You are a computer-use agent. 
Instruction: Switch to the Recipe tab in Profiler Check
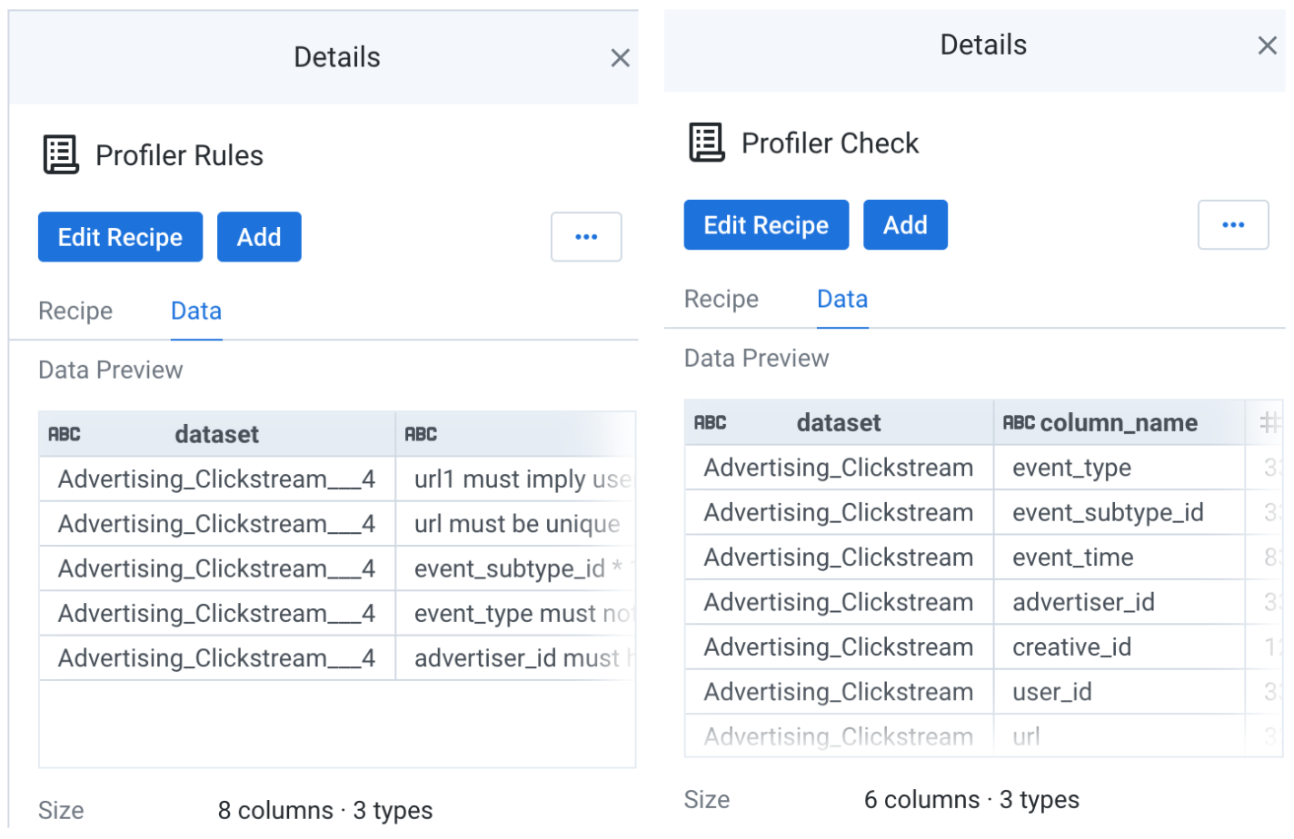[721, 299]
